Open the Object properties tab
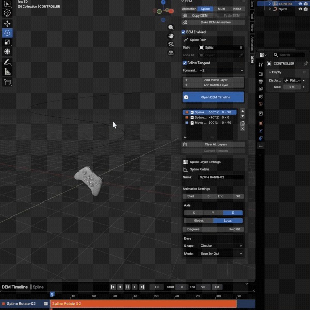 [x=261, y=123]
